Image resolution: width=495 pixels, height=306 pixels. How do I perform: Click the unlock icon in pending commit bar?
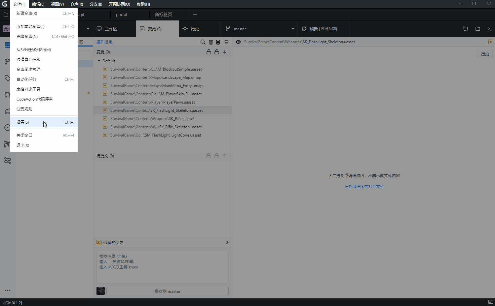(217, 156)
